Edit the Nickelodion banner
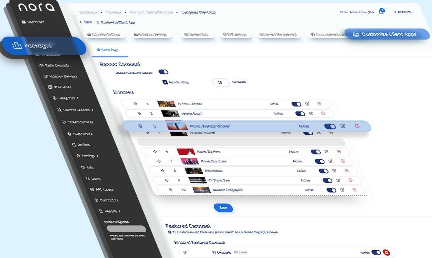The width and height of the screenshot is (432, 258). click(x=334, y=171)
